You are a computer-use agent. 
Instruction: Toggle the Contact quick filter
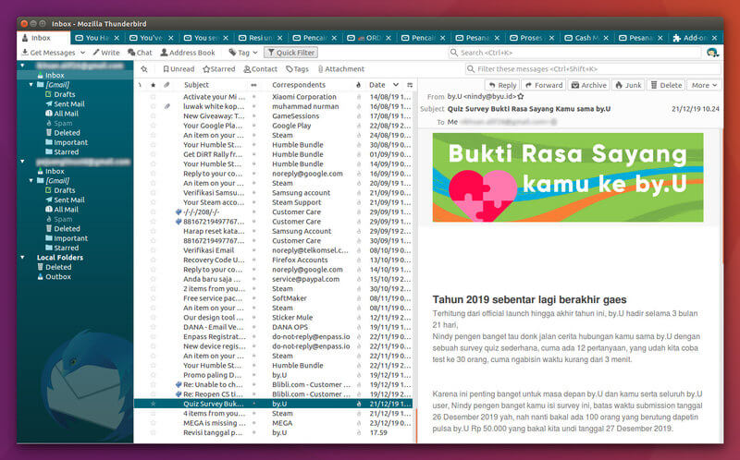click(x=260, y=68)
